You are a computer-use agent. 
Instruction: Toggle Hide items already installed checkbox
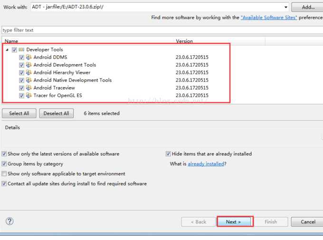click(168, 154)
